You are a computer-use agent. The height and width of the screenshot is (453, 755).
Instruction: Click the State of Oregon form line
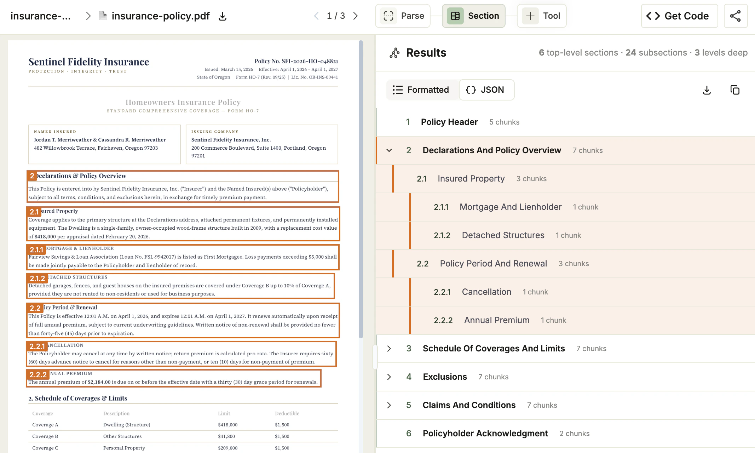click(267, 77)
